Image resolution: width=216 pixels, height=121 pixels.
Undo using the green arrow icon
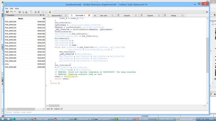tap(11, 12)
